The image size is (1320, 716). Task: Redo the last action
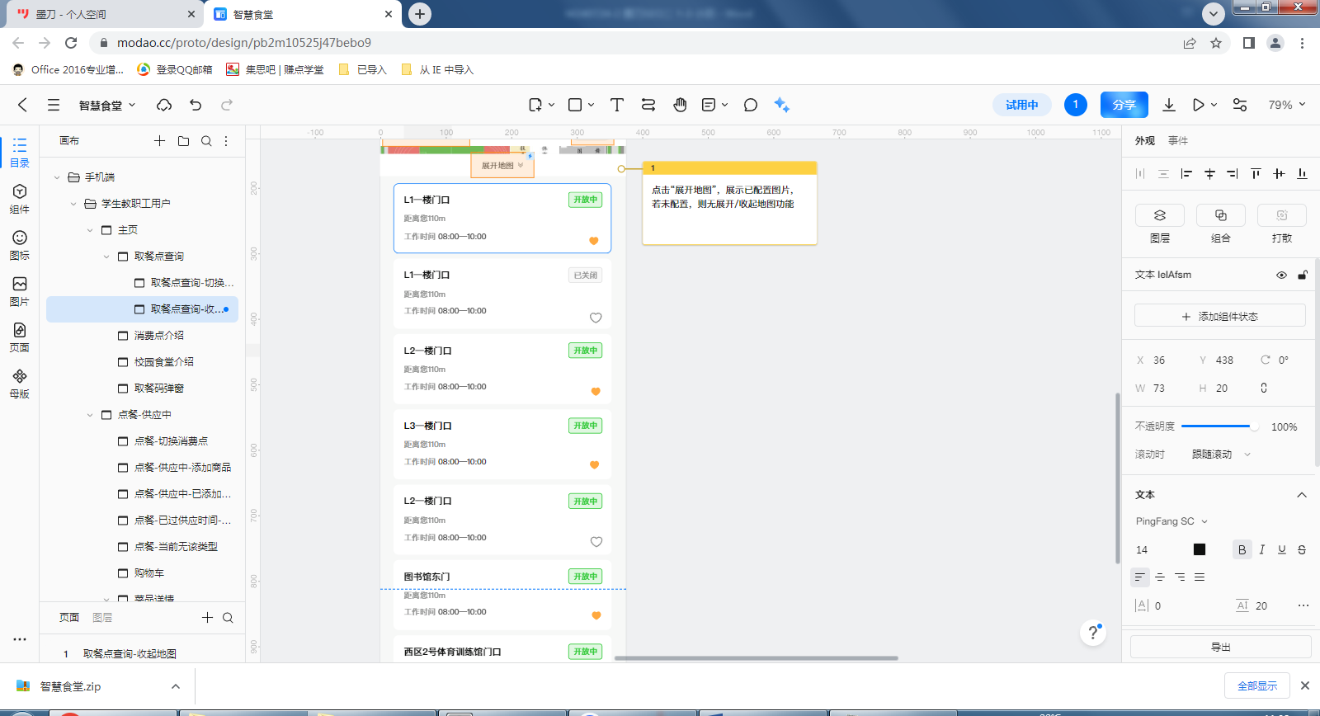[227, 105]
